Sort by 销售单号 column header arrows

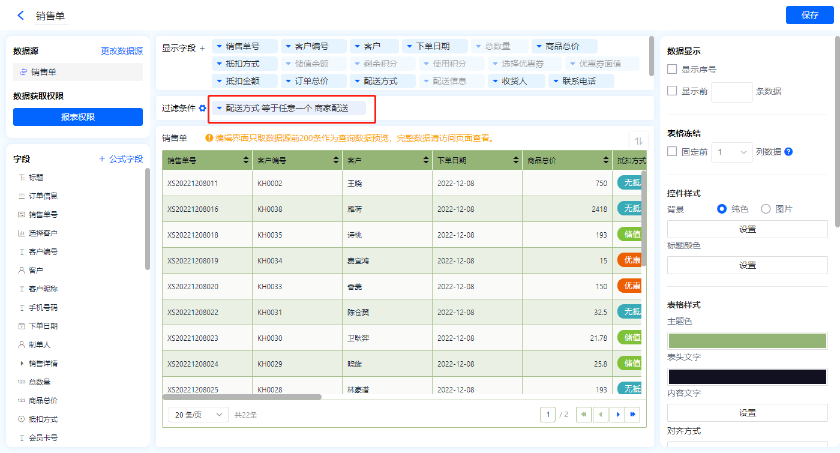click(x=246, y=160)
